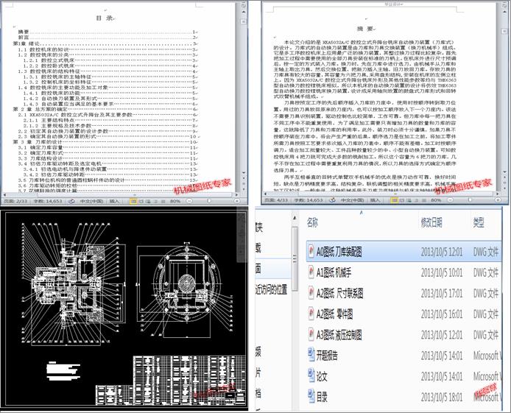Toggle ruler button atop page 4/33 window scrollbar
This screenshot has height=413, width=511.
click(x=504, y=6)
